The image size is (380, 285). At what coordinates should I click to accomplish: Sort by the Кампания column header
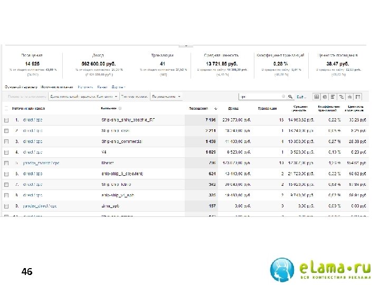point(109,108)
